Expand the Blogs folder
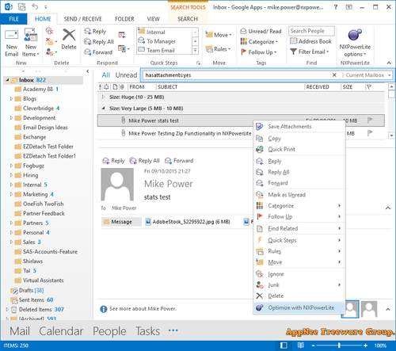The width and height of the screenshot is (396, 351). pyautogui.click(x=11, y=98)
